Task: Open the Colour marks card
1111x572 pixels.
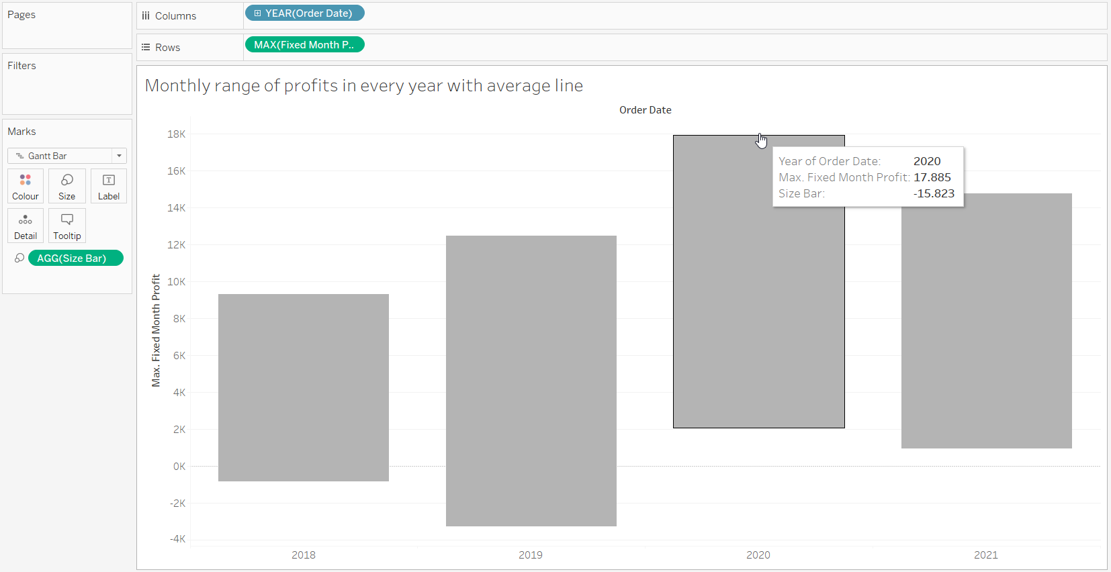Action: [x=26, y=186]
